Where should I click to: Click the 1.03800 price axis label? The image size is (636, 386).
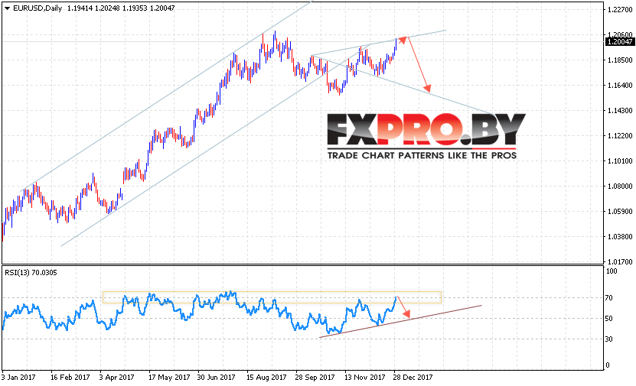620,236
